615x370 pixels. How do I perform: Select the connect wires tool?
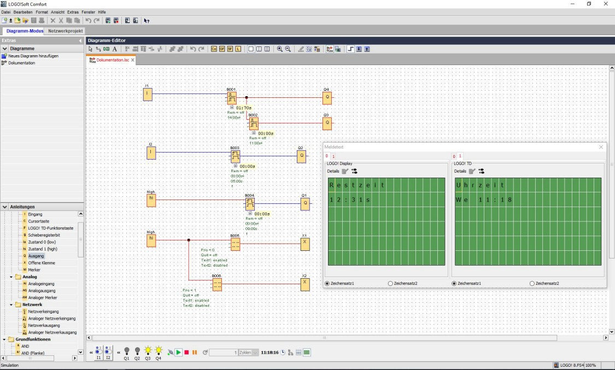click(98, 49)
